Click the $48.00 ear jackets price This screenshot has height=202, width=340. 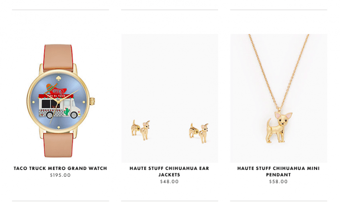[x=170, y=182]
